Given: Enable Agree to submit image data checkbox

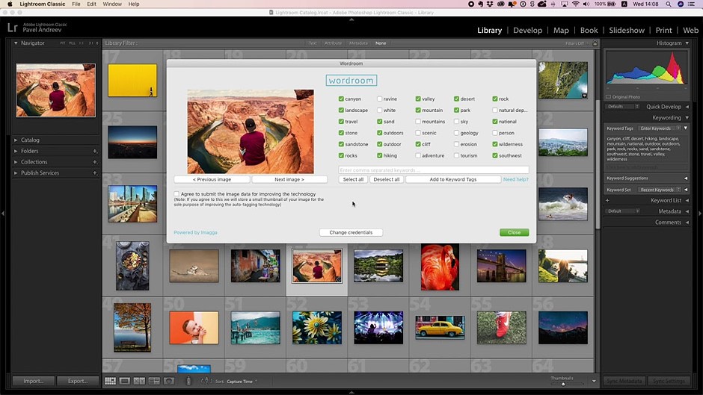Looking at the screenshot, I should 176,194.
